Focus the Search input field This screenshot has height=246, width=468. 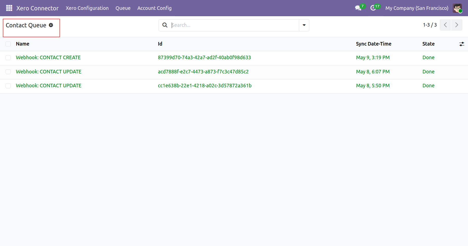click(x=235, y=25)
